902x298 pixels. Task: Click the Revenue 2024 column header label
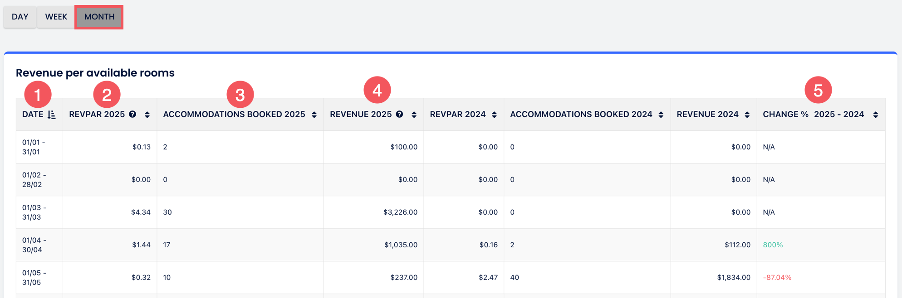(x=707, y=114)
